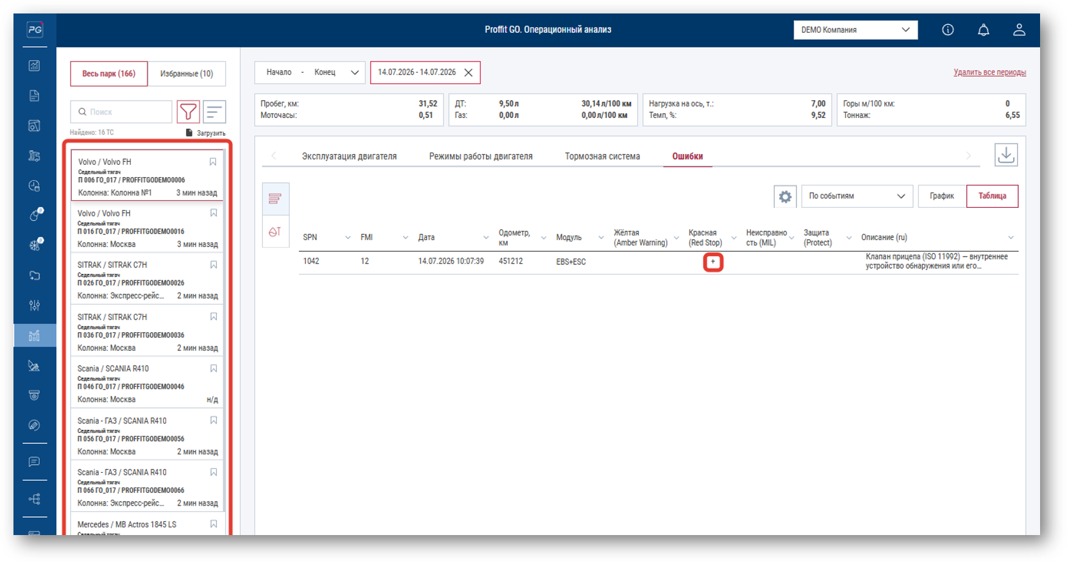Open the По событиям dropdown
The height and width of the screenshot is (562, 1067).
click(x=857, y=196)
